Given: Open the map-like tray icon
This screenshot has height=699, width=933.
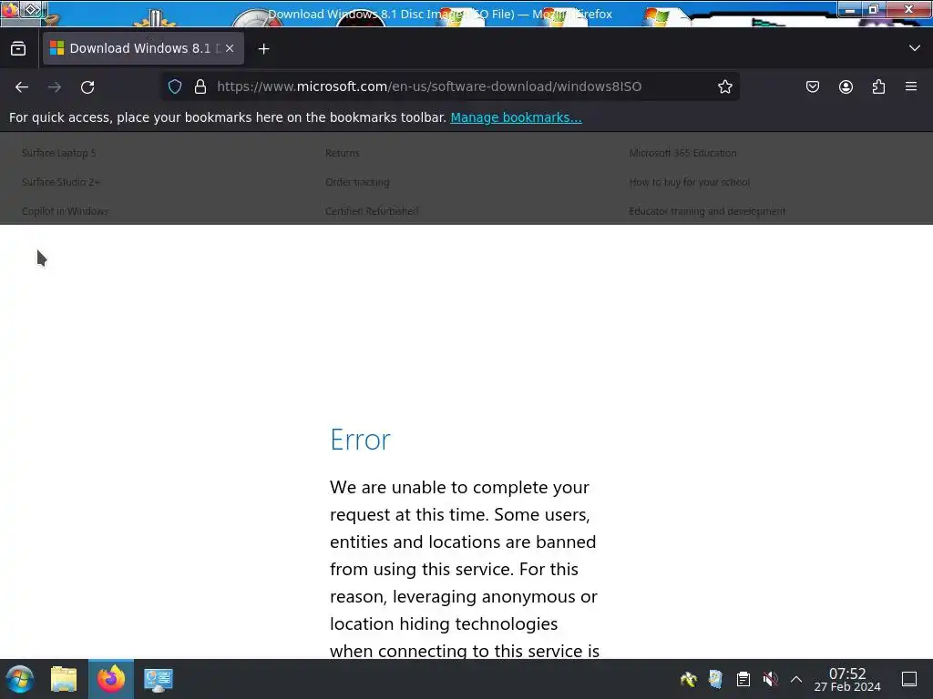Looking at the screenshot, I should (x=715, y=679).
